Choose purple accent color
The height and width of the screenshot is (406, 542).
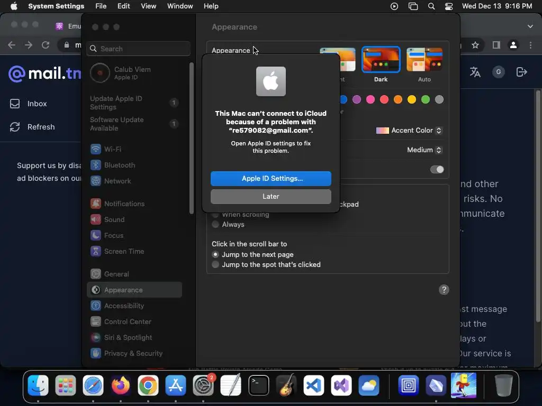point(357,99)
